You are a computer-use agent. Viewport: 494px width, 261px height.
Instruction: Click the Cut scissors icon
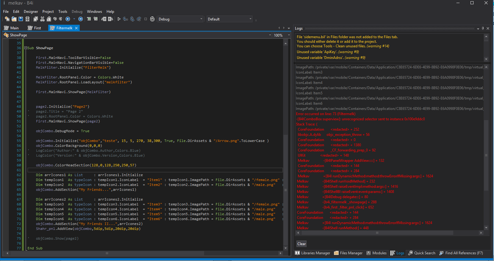coord(42,19)
